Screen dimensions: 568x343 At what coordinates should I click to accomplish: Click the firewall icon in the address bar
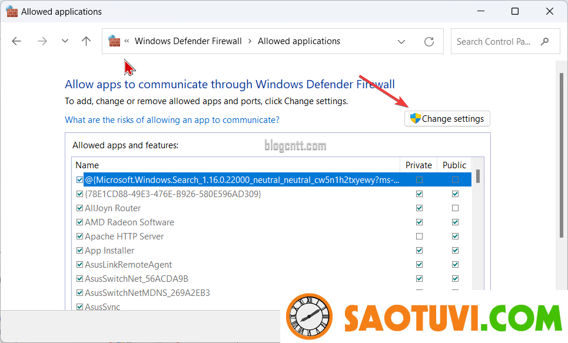click(114, 41)
